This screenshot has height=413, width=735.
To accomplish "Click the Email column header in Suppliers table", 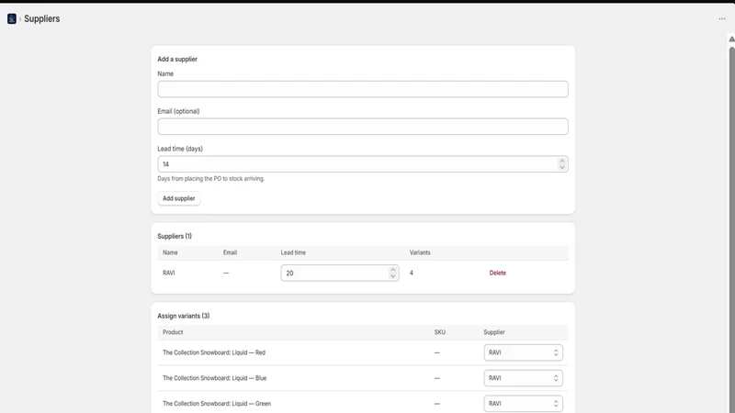I will (x=231, y=252).
